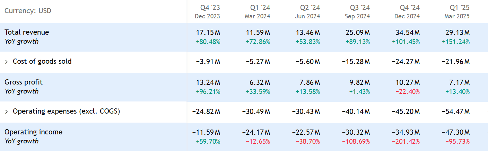This screenshot has width=488, height=151.
Task: Click Q1 '25 revenue growth +151.24%
Action: point(456,42)
